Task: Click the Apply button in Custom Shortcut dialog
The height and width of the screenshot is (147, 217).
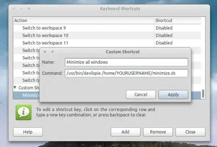Action: [x=173, y=95]
